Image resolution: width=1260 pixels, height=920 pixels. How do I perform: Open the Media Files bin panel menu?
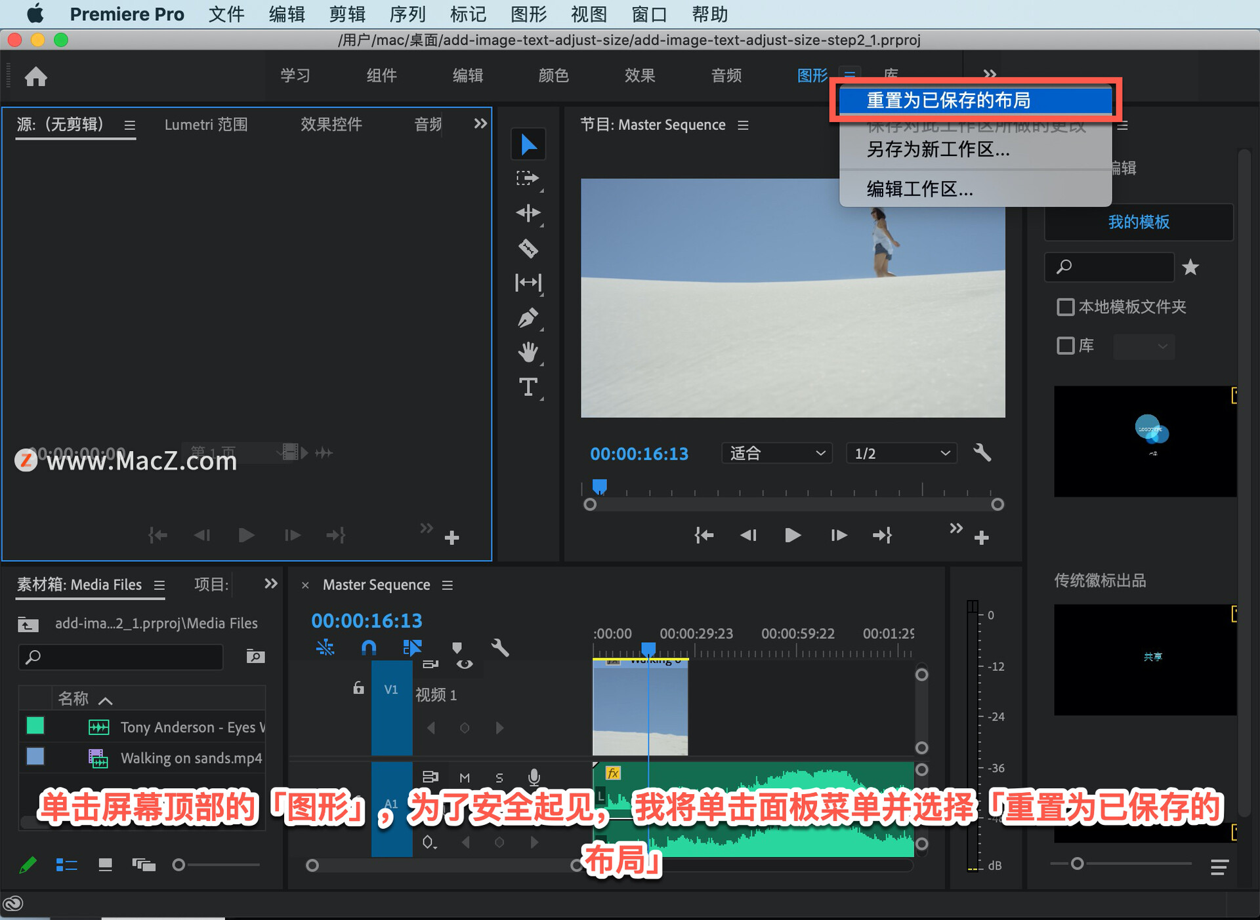(159, 585)
